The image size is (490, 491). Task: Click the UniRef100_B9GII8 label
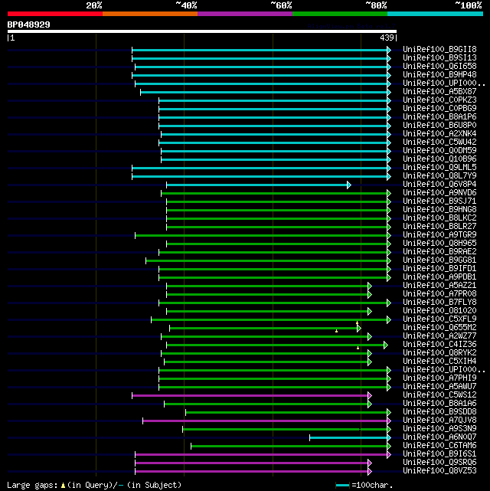click(439, 50)
